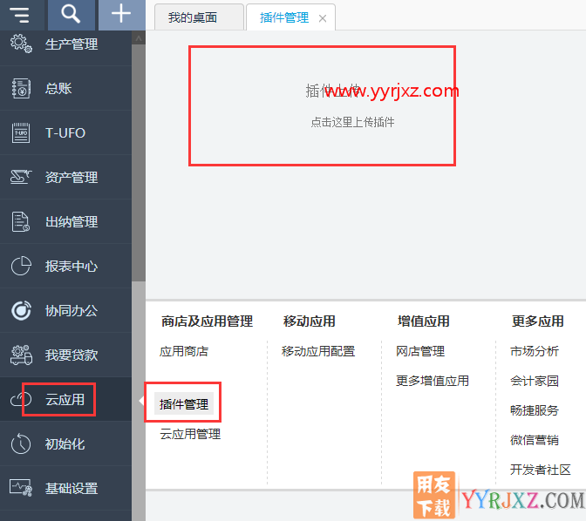Click the 云应用 cloud icon
Screen dimensions: 586x521
click(21, 399)
